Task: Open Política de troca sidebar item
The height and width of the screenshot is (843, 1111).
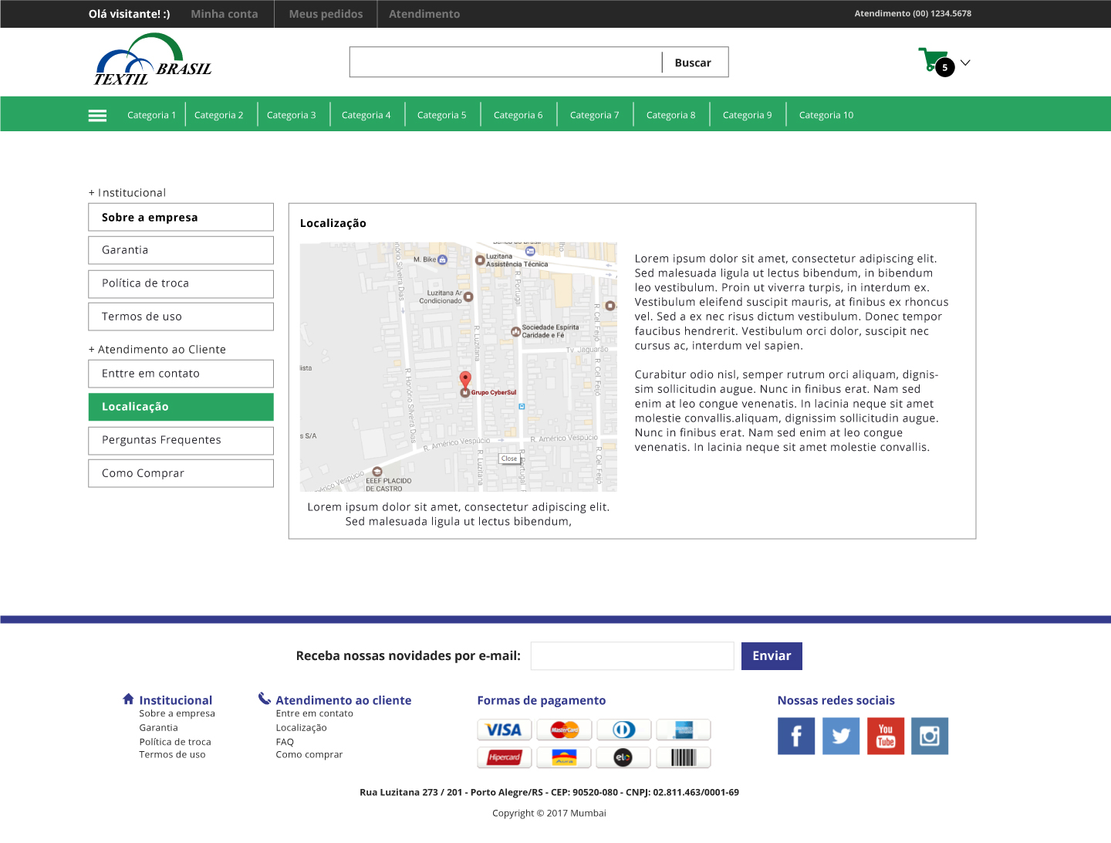Action: point(181,283)
